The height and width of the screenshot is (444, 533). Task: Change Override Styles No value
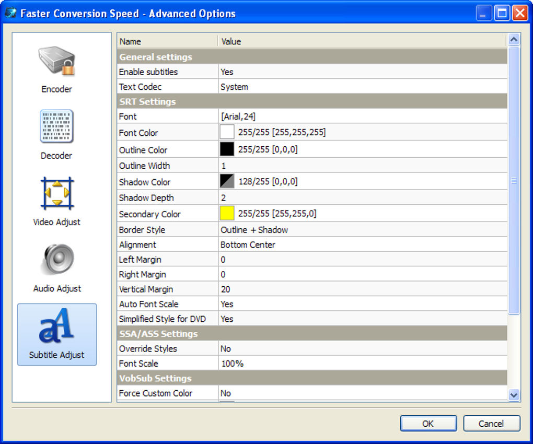pyautogui.click(x=363, y=348)
